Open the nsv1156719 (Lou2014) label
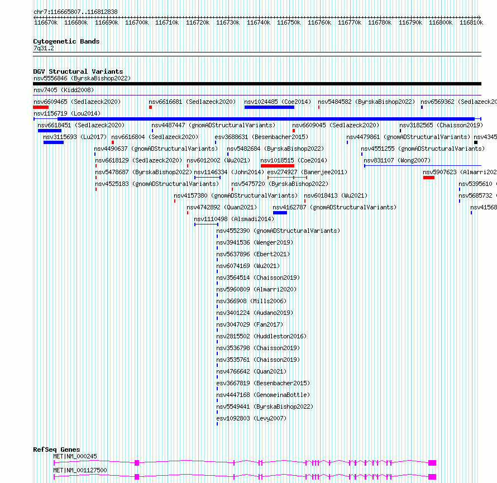The width and height of the screenshot is (497, 483). (x=67, y=113)
